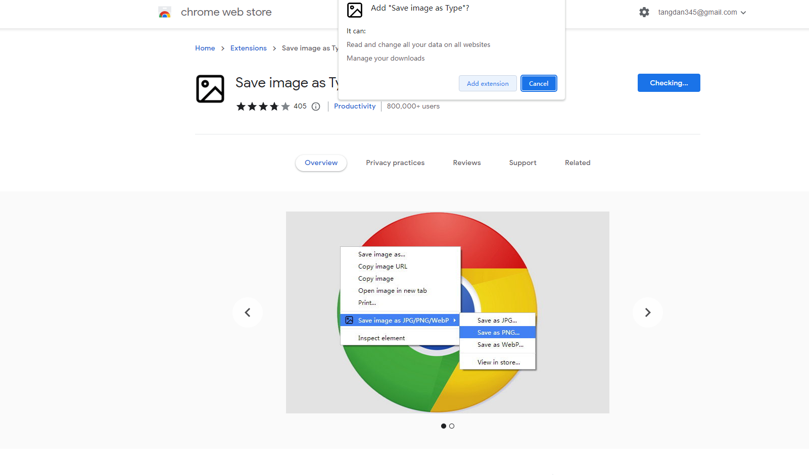Switch to the Privacy practices tab
Viewport: 809px width, 475px height.
coord(395,163)
